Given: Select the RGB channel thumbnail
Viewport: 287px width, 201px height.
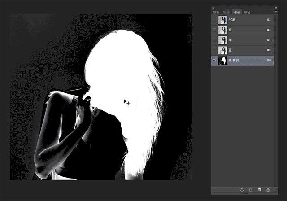Looking at the screenshot, I should (x=222, y=20).
